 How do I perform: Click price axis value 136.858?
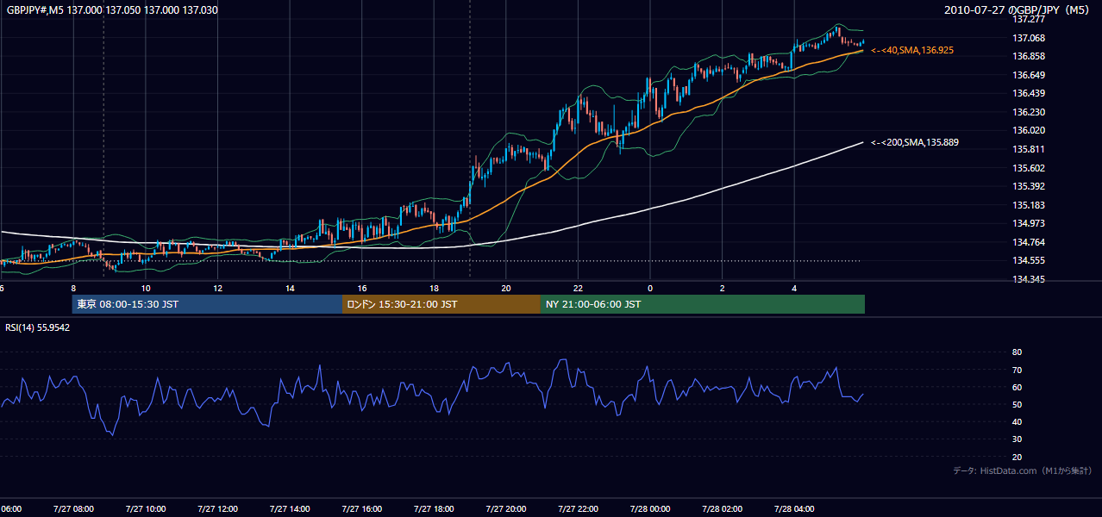pyautogui.click(x=1029, y=56)
